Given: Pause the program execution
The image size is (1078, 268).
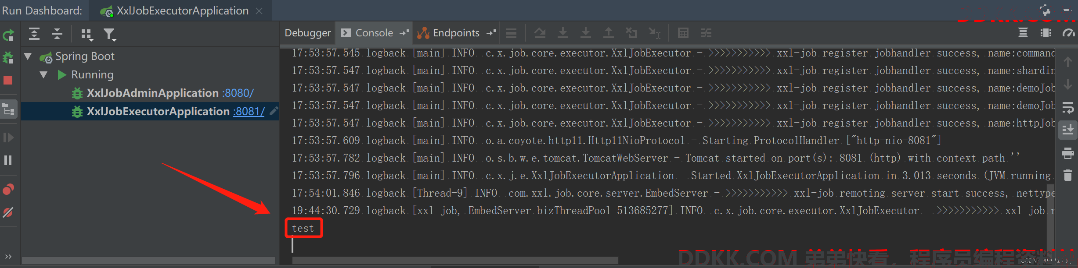Looking at the screenshot, I should 8,160.
